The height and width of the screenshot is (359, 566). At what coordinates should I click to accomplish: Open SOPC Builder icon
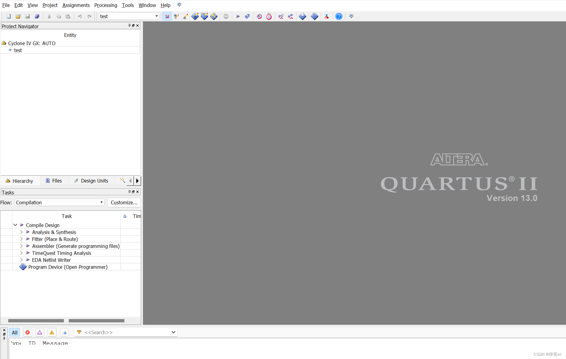pyautogui.click(x=327, y=16)
